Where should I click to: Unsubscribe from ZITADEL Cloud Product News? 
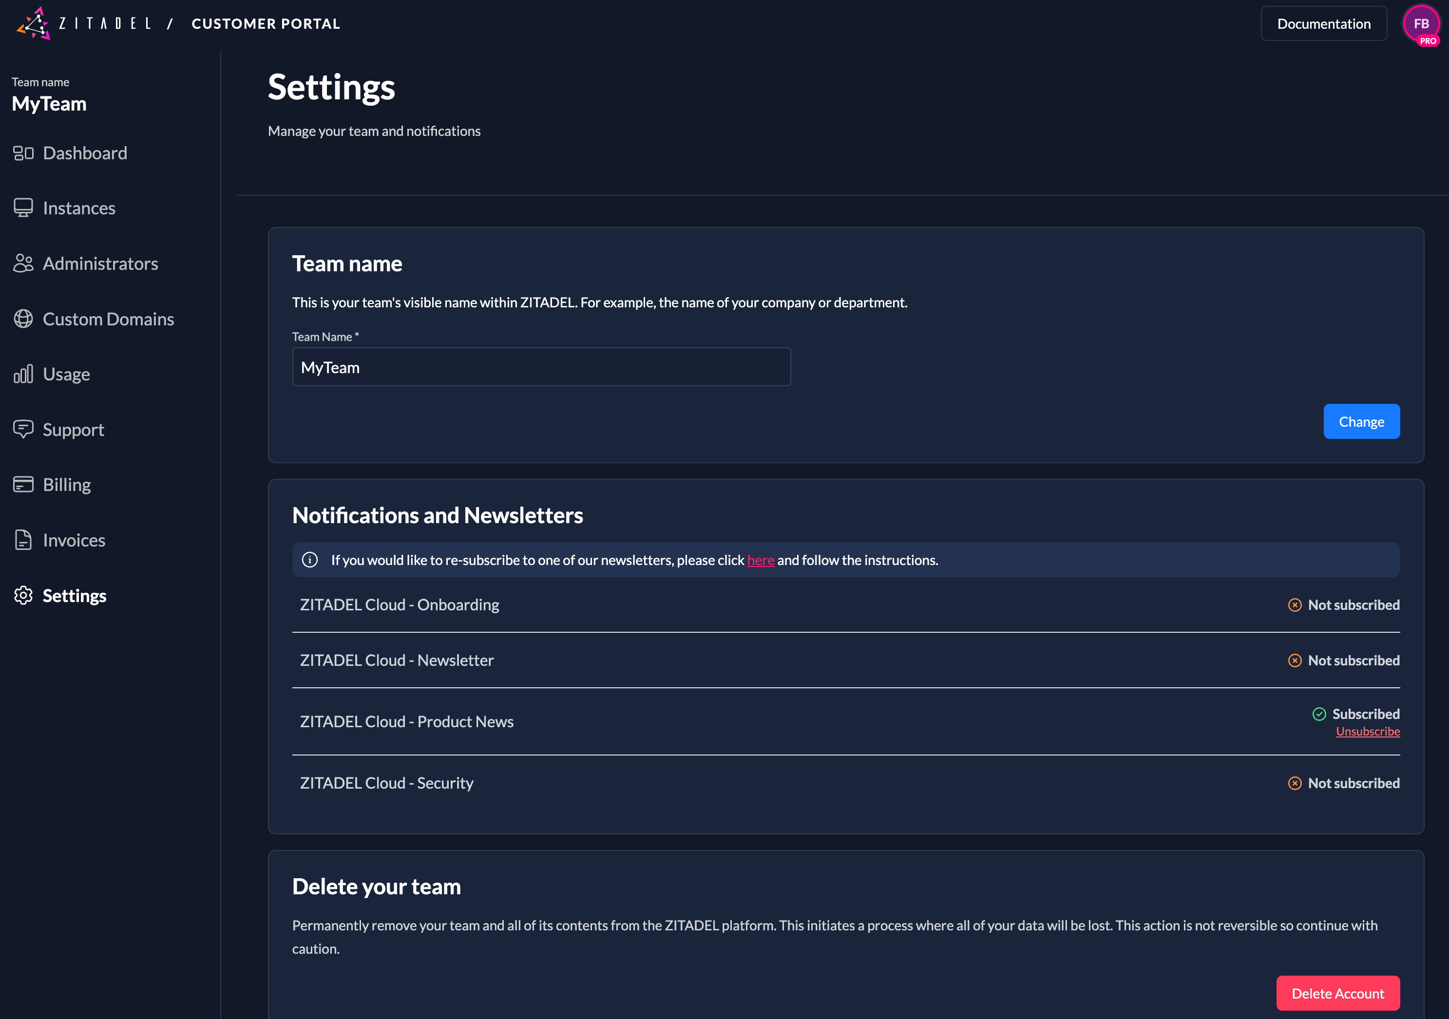pos(1368,731)
